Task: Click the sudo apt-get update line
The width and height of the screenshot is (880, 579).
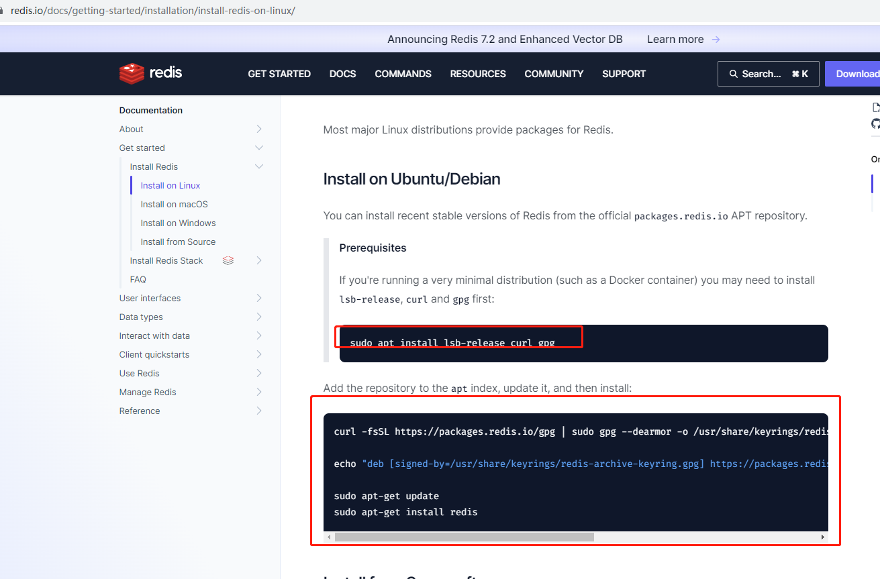Action: point(386,496)
